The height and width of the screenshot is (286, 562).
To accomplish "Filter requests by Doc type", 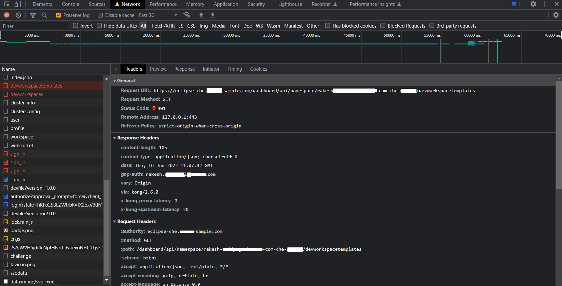I will pyautogui.click(x=248, y=26).
